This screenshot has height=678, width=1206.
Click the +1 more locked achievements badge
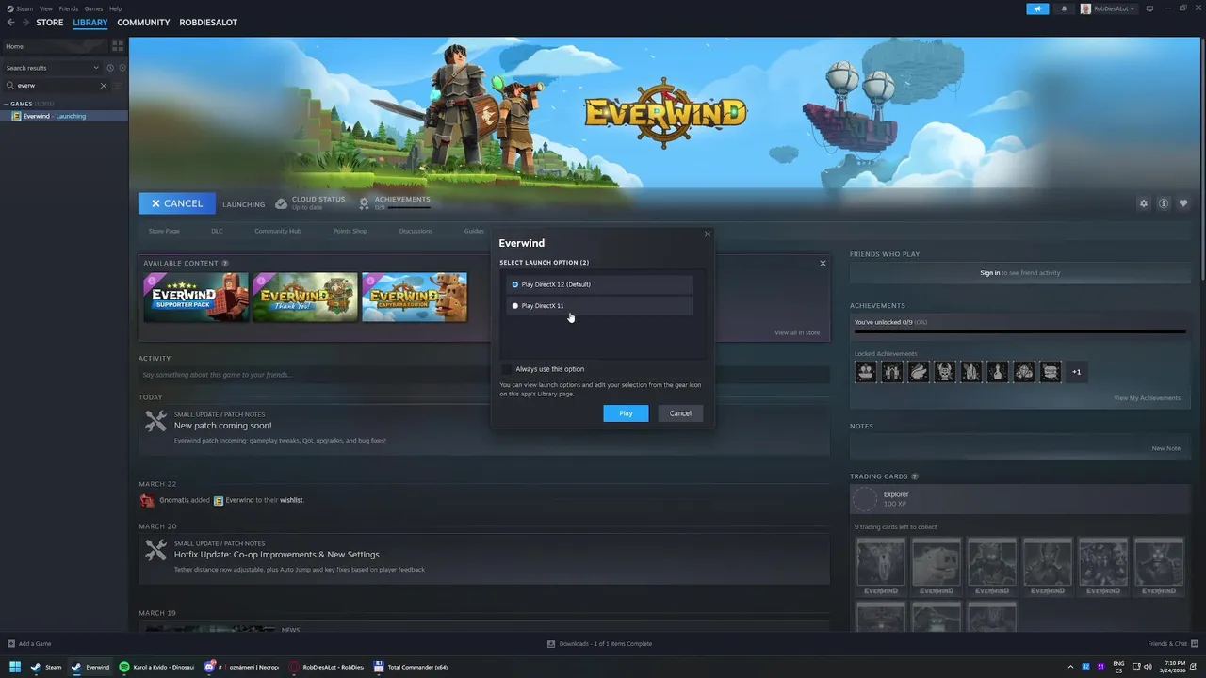point(1076,372)
